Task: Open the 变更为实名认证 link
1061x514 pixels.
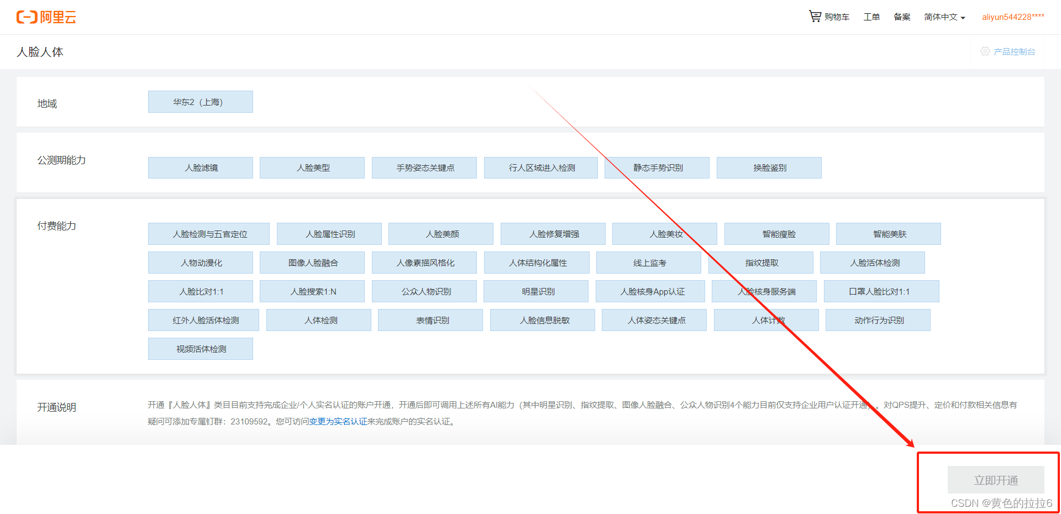Action: pyautogui.click(x=338, y=422)
